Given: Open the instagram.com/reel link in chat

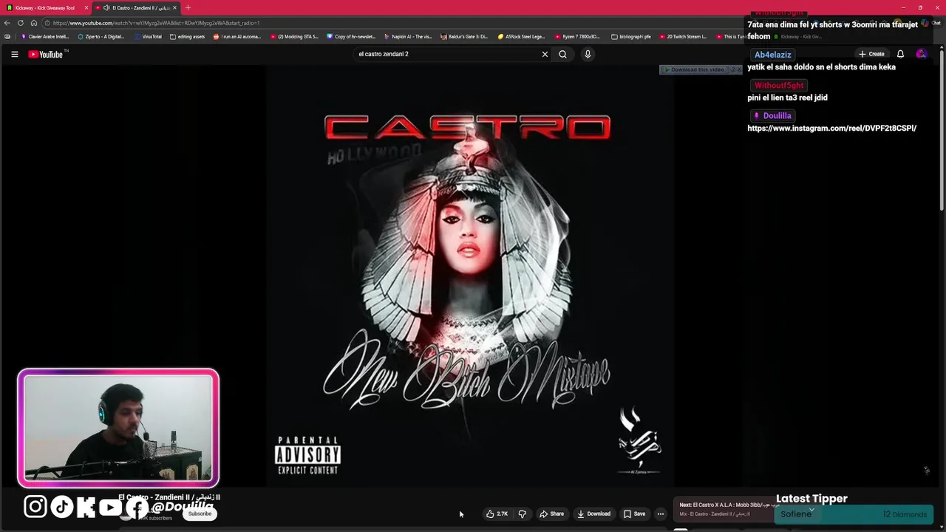Looking at the screenshot, I should (831, 129).
